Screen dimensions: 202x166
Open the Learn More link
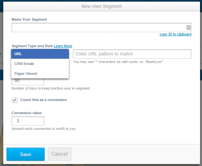point(63,46)
